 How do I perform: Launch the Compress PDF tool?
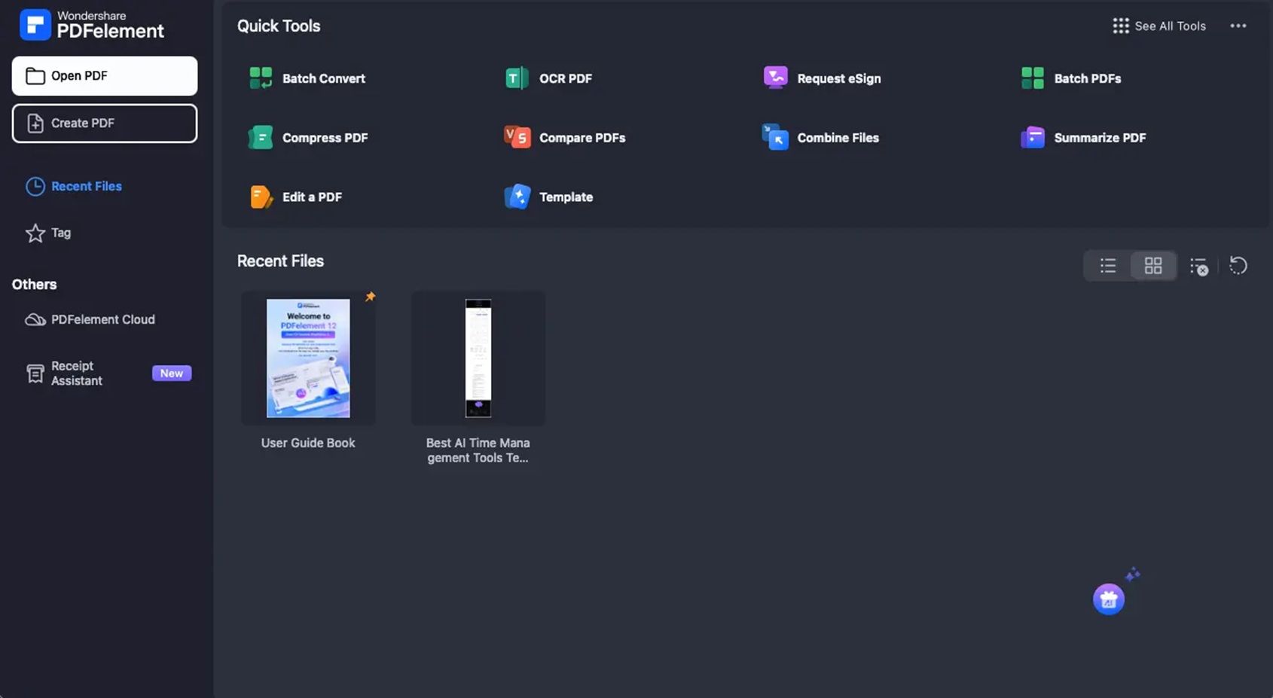[x=308, y=138]
